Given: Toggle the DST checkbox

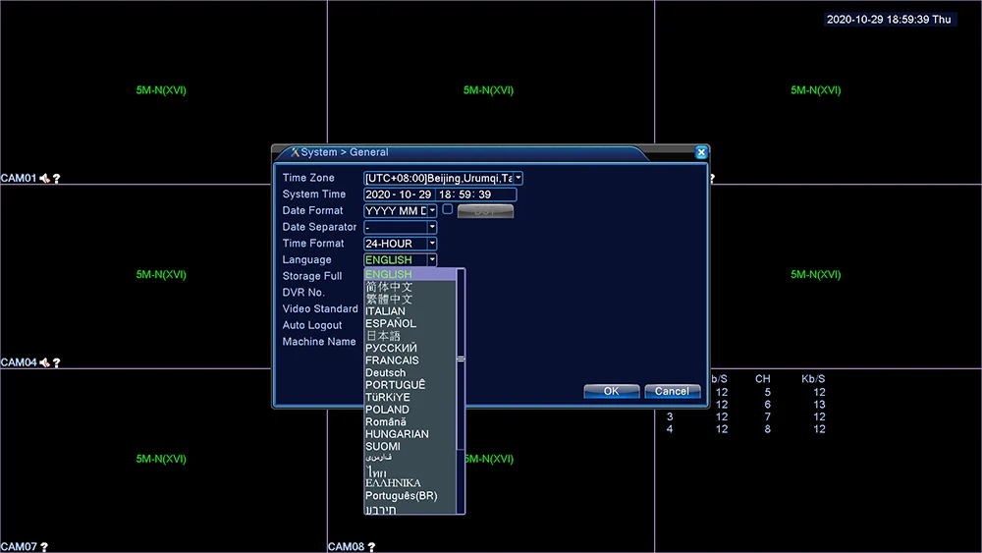Looking at the screenshot, I should click(x=447, y=210).
